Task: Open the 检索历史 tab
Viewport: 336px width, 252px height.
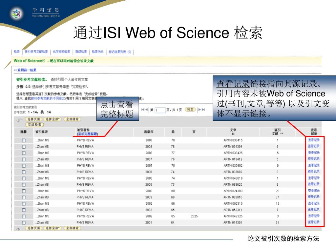Action: (x=98, y=52)
